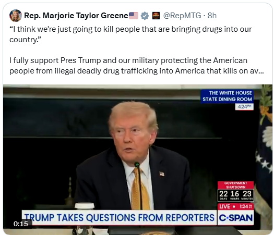The height and width of the screenshot is (235, 274).
Task: Click the "I fully support Pres Trump" paragraph
Action: point(137,66)
